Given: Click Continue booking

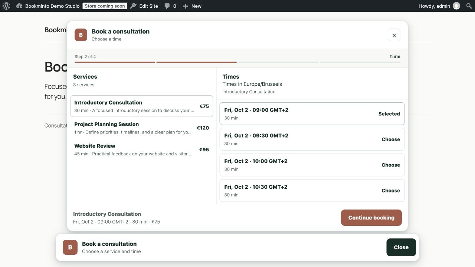Looking at the screenshot, I should point(371,218).
